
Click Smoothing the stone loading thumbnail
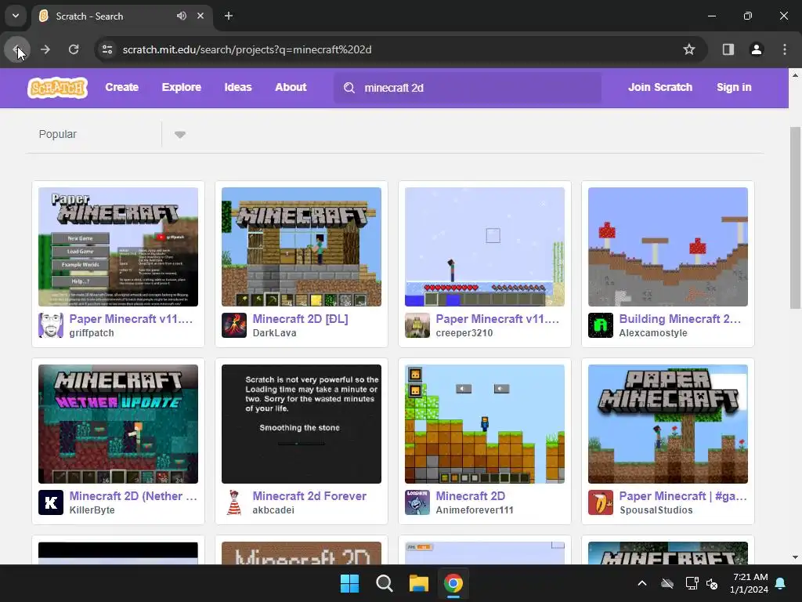[302, 424]
